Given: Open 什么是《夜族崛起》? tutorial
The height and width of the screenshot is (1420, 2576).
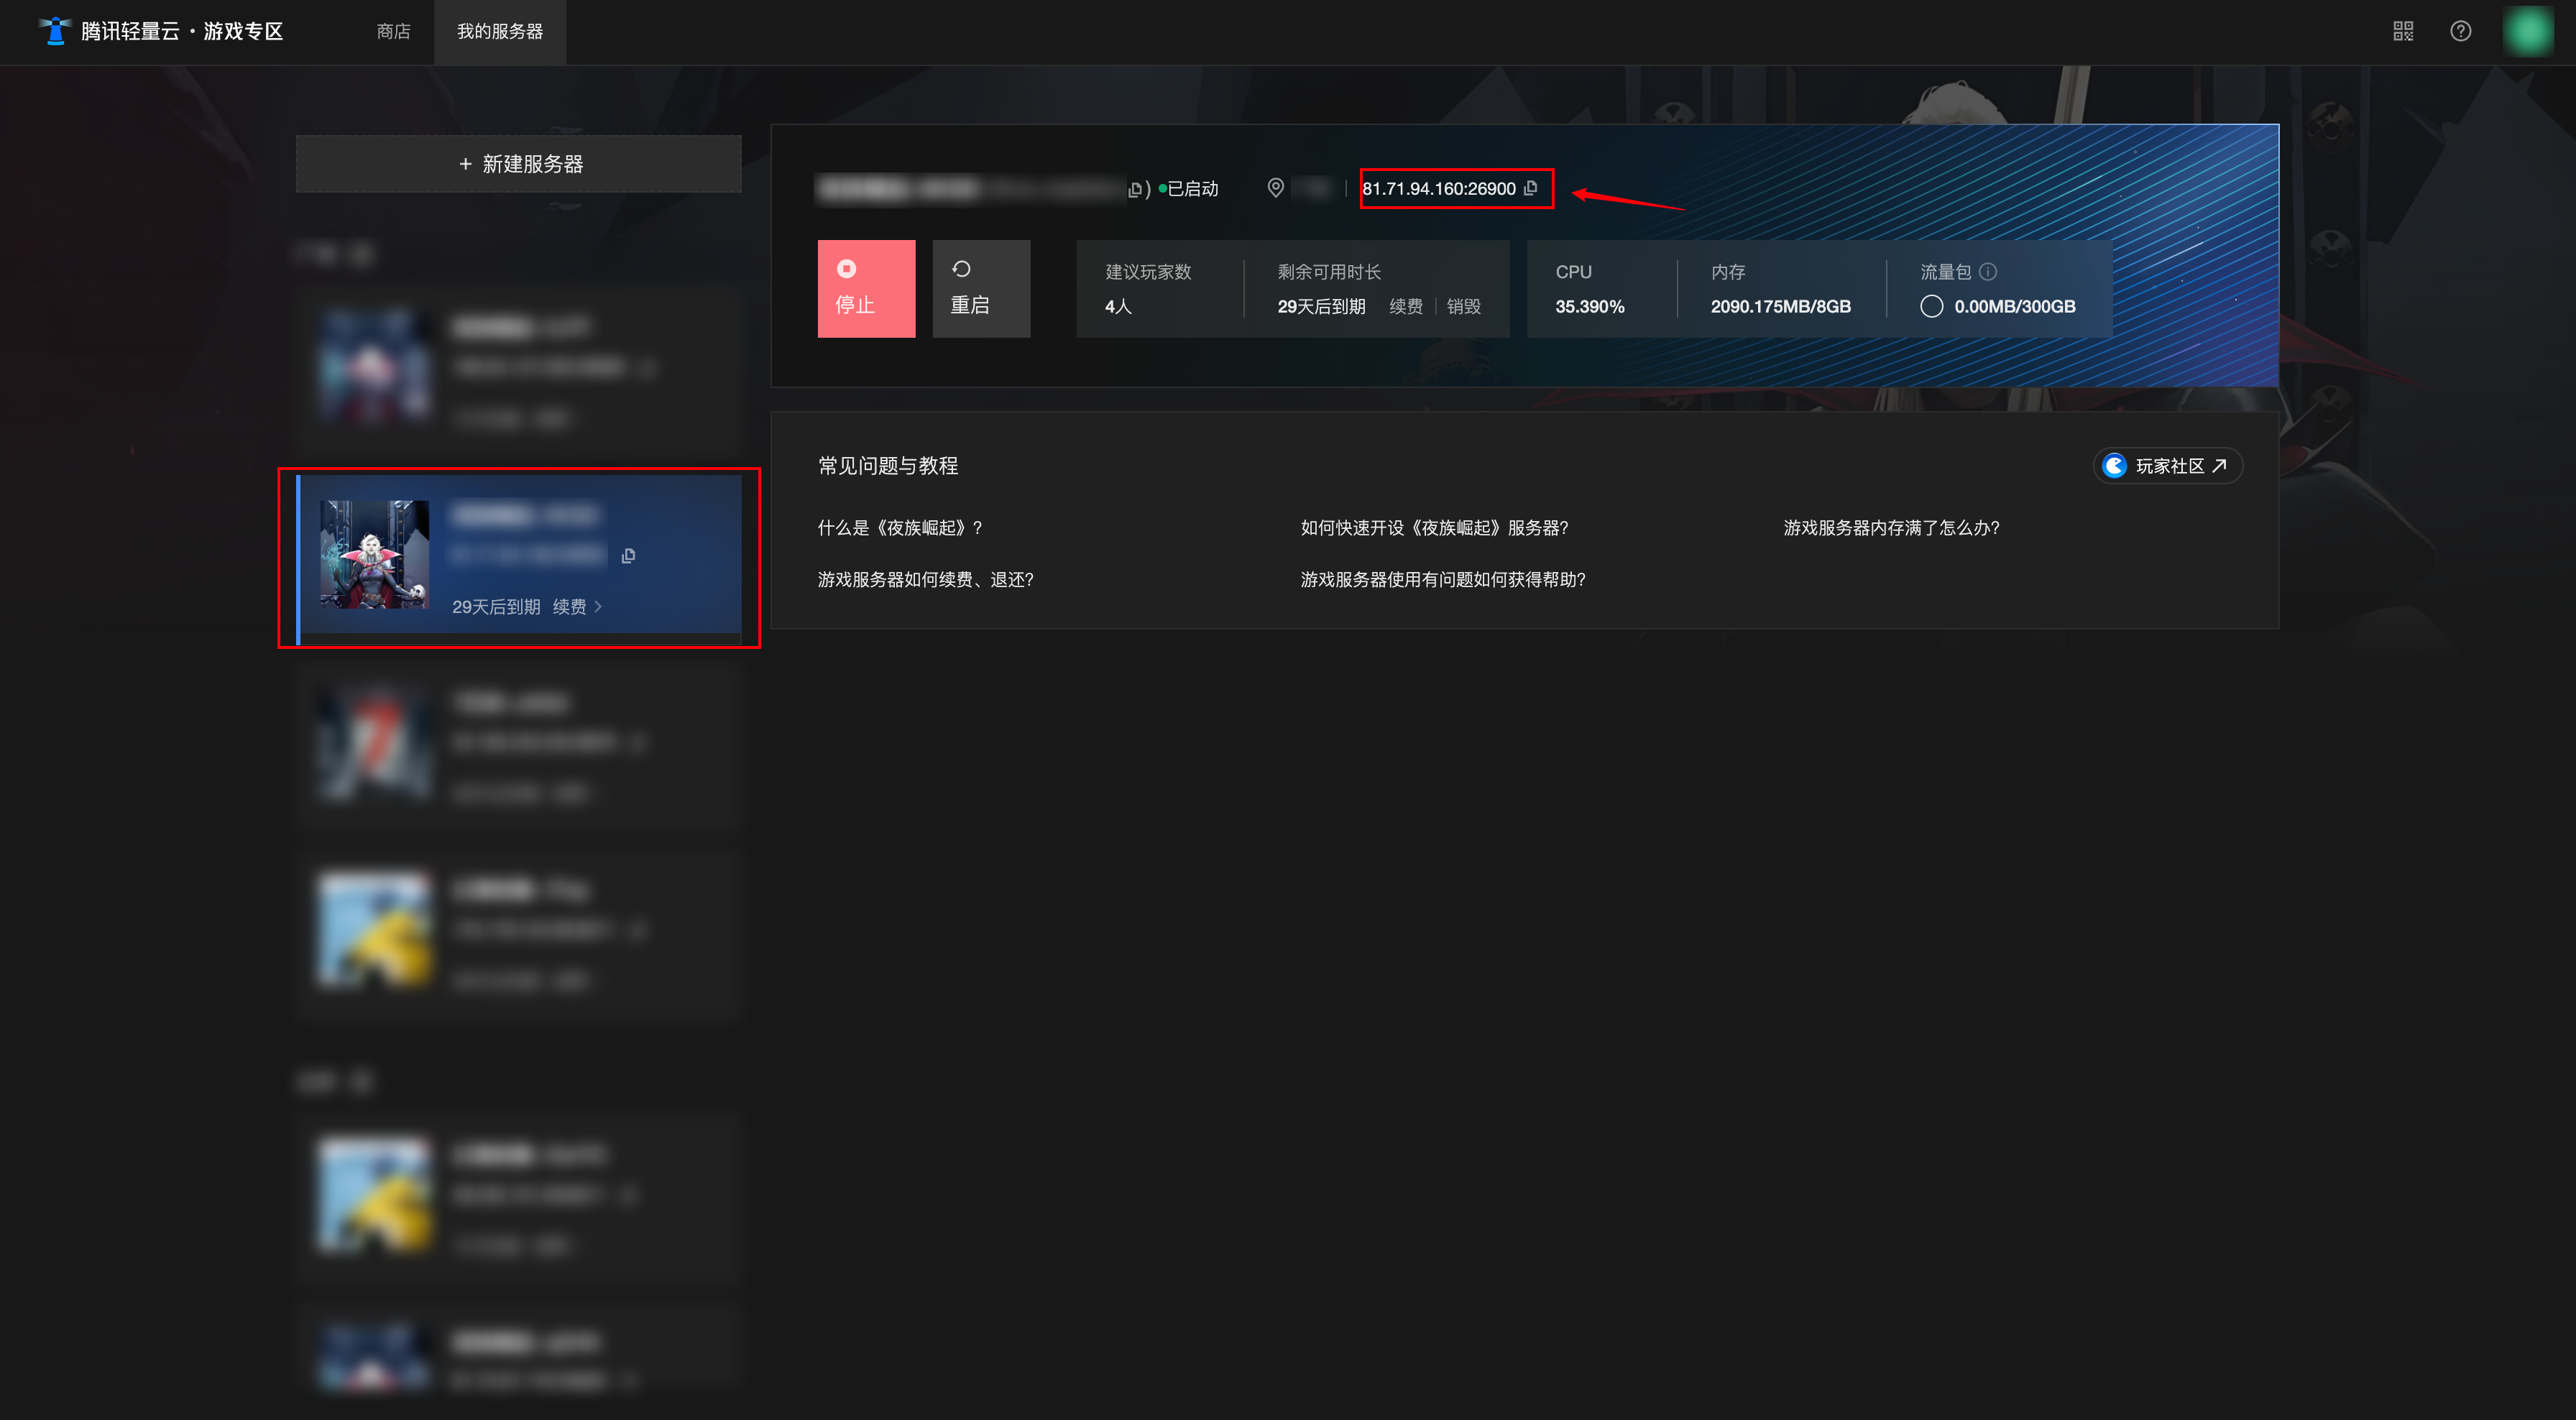Looking at the screenshot, I should point(899,527).
